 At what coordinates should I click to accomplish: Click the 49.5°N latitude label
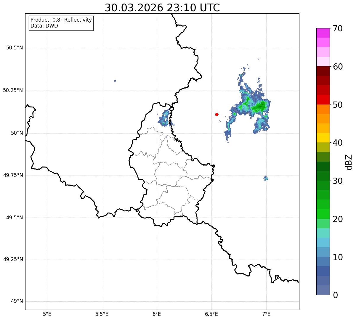pos(15,218)
